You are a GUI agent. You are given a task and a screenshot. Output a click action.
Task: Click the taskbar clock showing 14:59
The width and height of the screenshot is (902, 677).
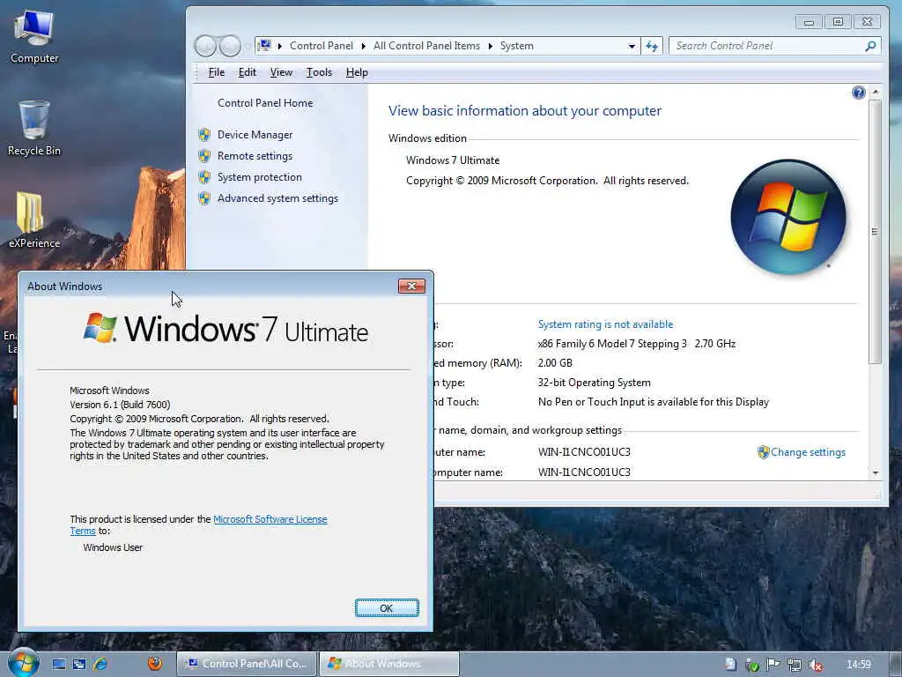tap(858, 665)
